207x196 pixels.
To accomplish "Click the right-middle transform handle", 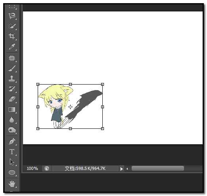I will tap(102, 107).
